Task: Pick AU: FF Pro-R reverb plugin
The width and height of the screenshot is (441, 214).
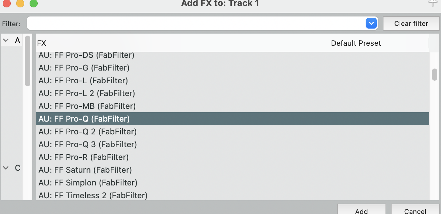Action: tap(83, 157)
